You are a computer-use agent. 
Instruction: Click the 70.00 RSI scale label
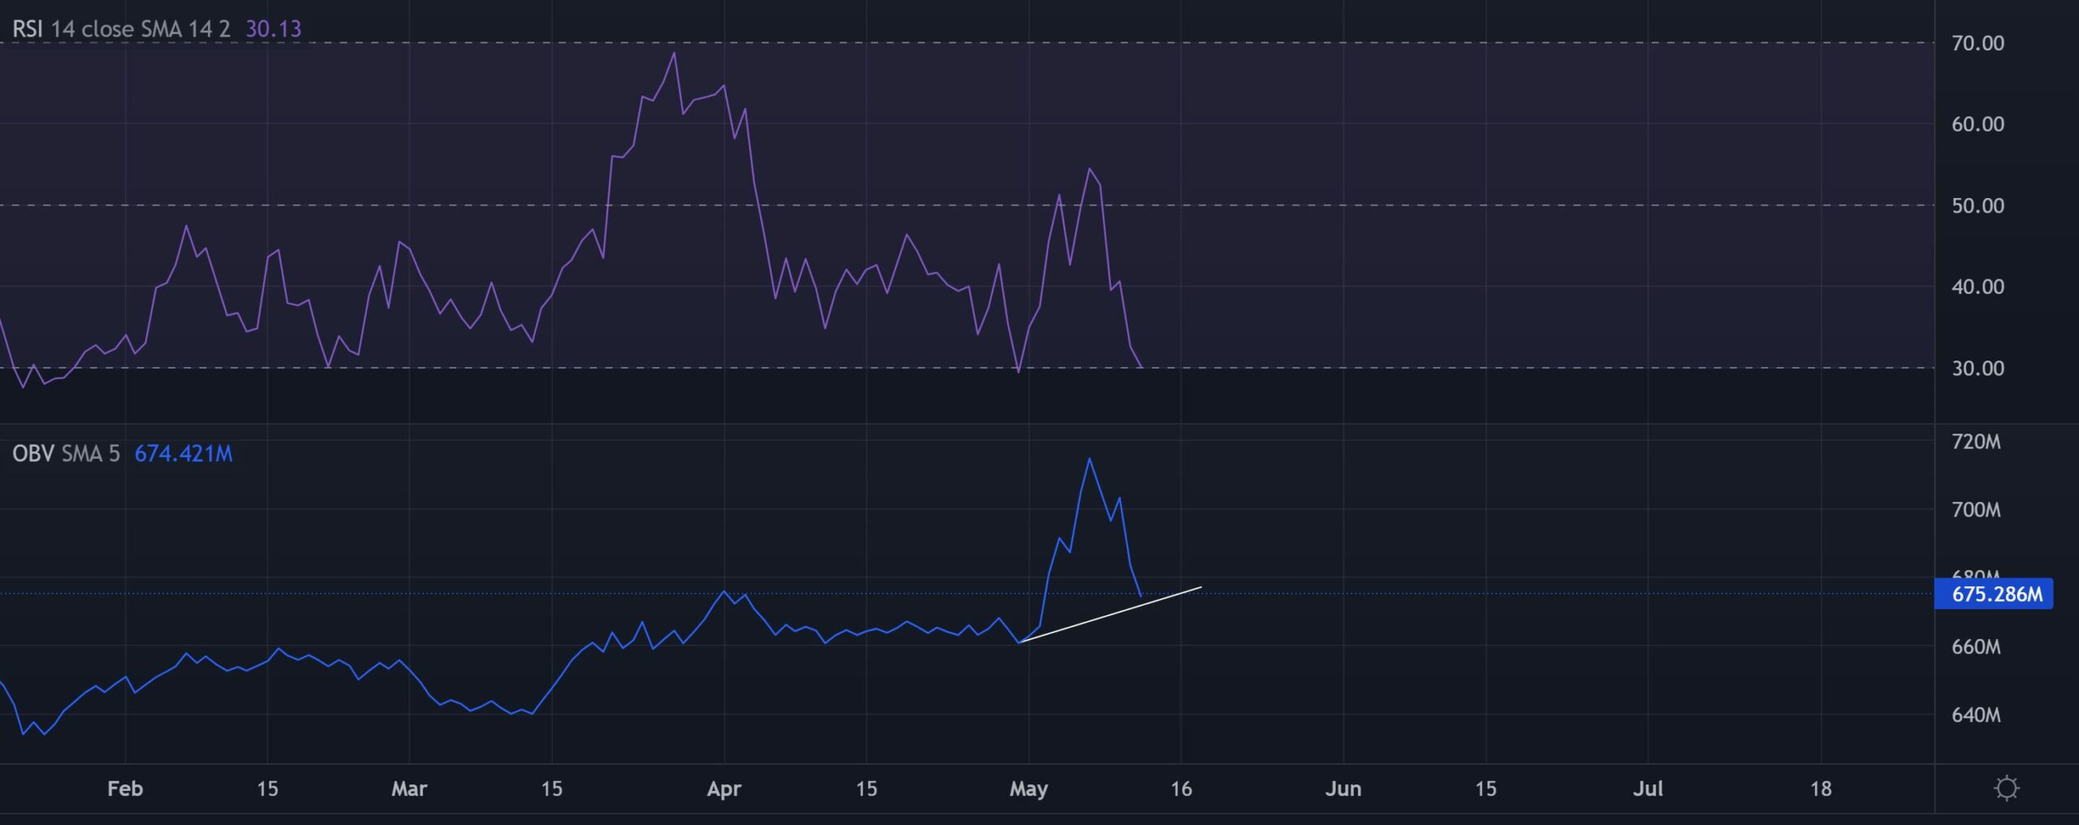(x=1977, y=43)
